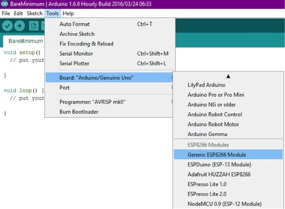Open the Help menu
Image resolution: width=285 pixels, height=209 pixels.
pos(68,13)
